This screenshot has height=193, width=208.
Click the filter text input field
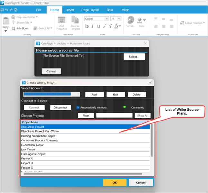114,115
